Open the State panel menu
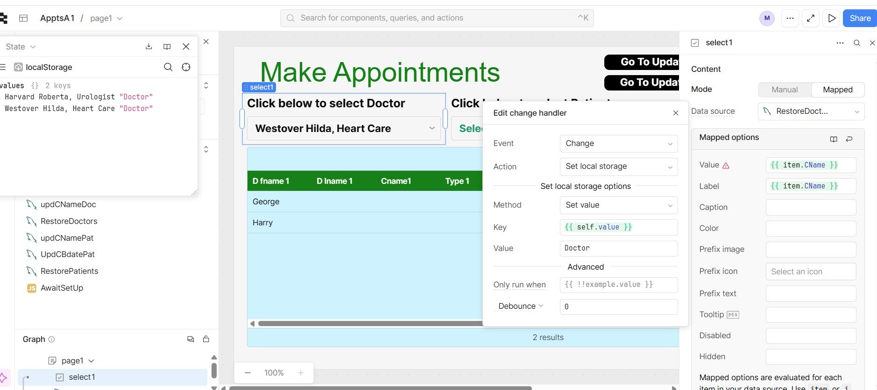The width and height of the screenshot is (877, 390). click(x=21, y=47)
